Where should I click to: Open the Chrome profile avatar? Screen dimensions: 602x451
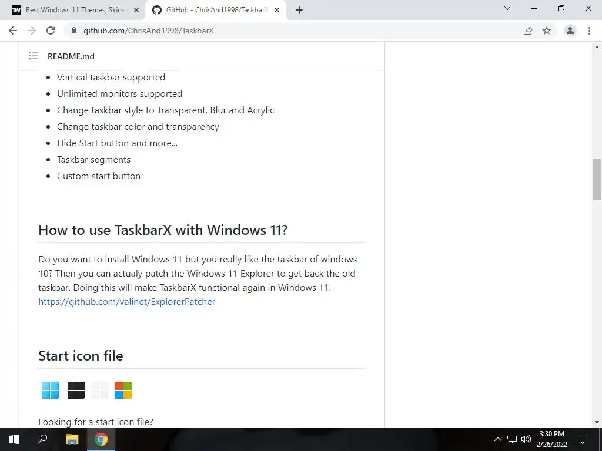tap(570, 31)
